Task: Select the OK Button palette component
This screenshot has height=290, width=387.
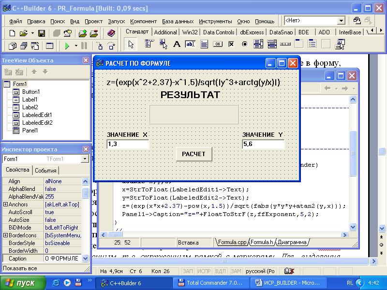Action: [218, 44]
